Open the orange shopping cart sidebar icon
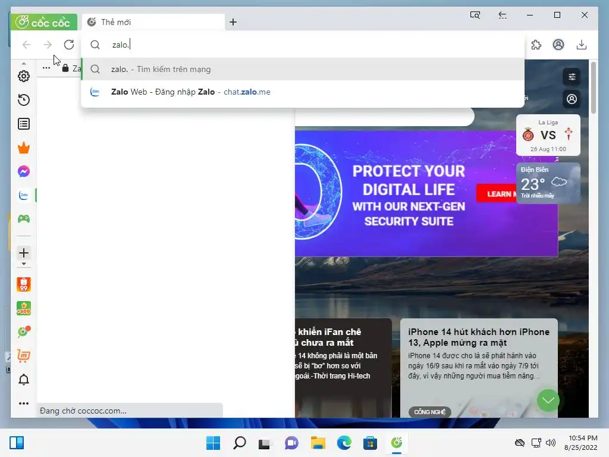609x457 pixels. (x=24, y=356)
